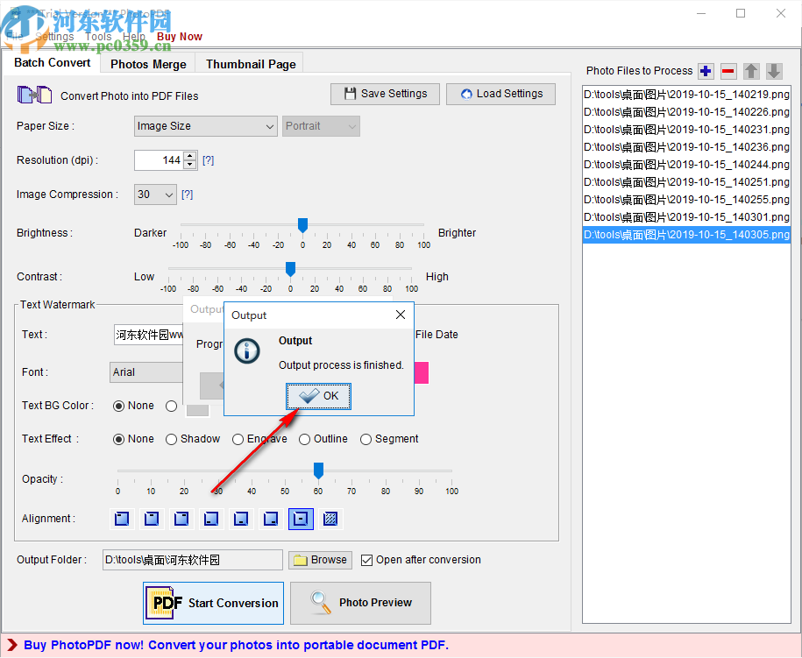Screen dimensions: 802x658
Task: Open the Tools menu
Action: click(x=97, y=36)
